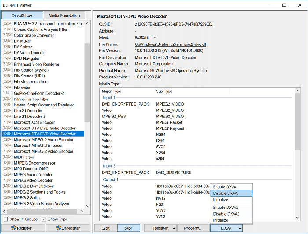Viewport: 308px width, 234px height.
Task: Select GoPro-CineForm Decoder-2 filter
Action: coord(43,93)
